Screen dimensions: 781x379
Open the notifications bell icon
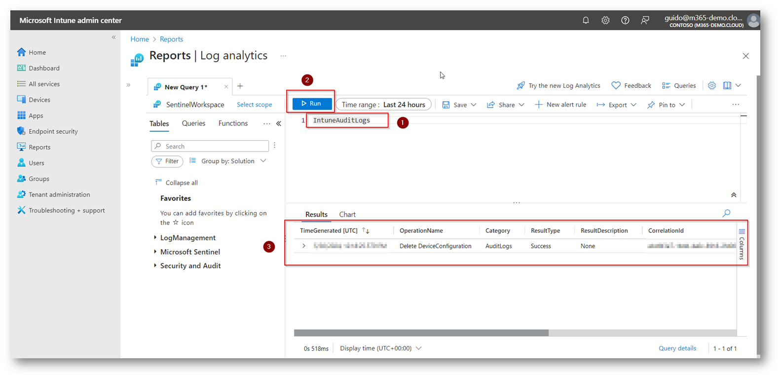(x=586, y=20)
